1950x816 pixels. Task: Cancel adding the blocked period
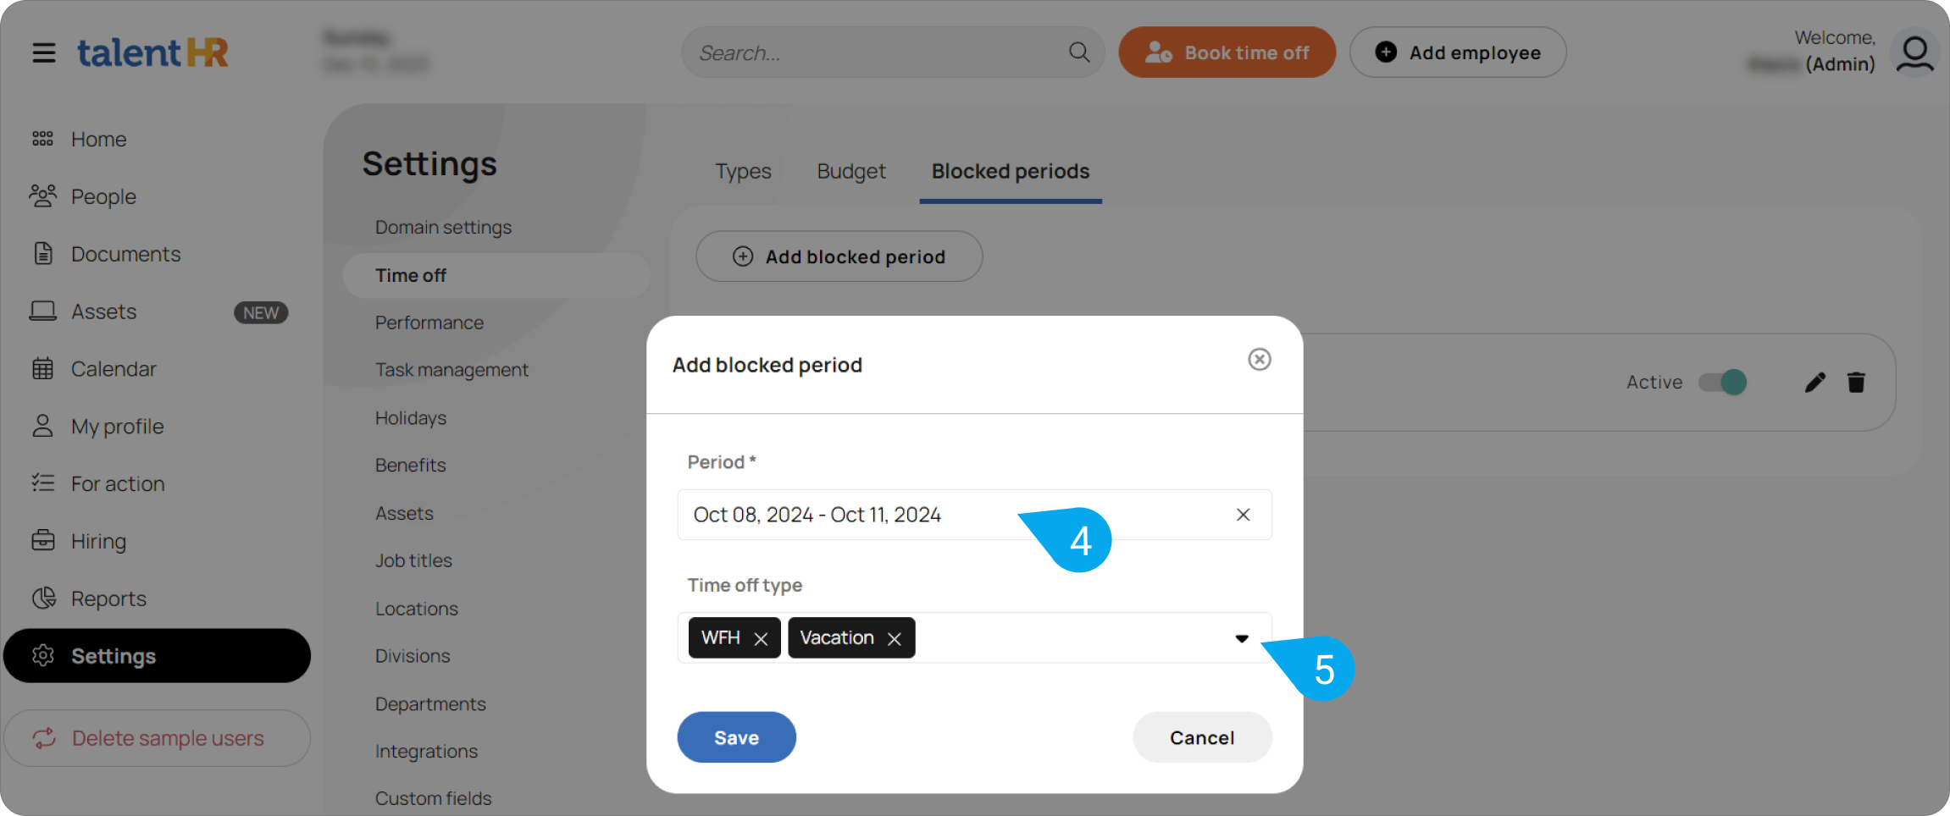pyautogui.click(x=1202, y=737)
